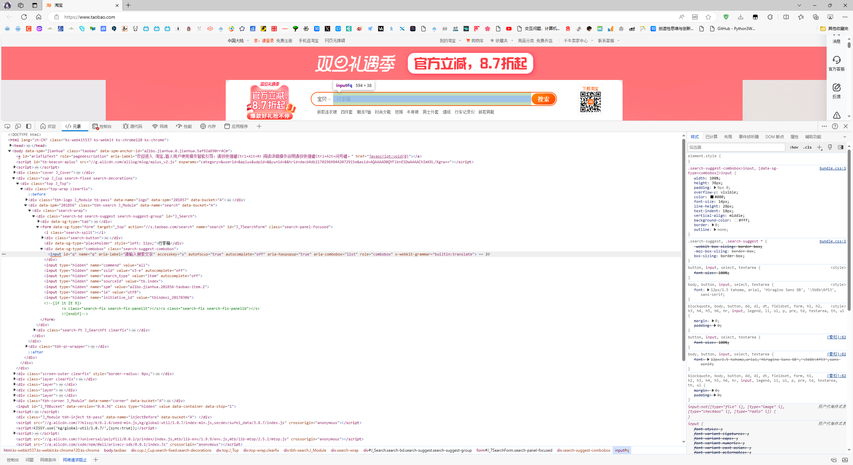This screenshot has height=465, width=853.
Task: Open the DevTools help icon
Action: [835, 126]
